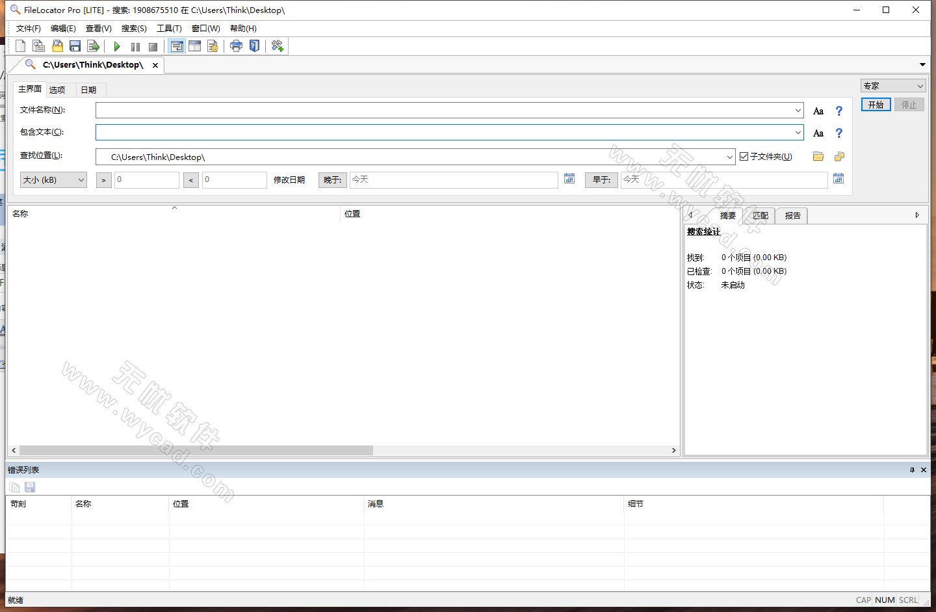Click the Print icon in toolbar
This screenshot has height=612, width=936.
[236, 46]
